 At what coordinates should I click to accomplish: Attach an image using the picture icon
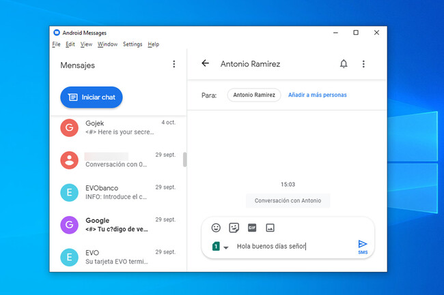[270, 228]
